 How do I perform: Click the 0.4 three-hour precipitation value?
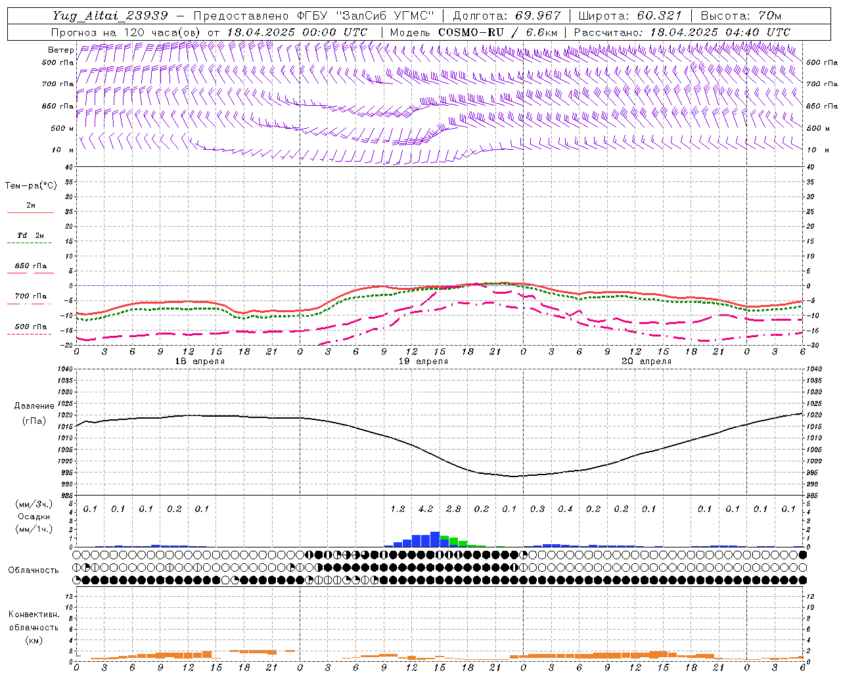(x=565, y=509)
